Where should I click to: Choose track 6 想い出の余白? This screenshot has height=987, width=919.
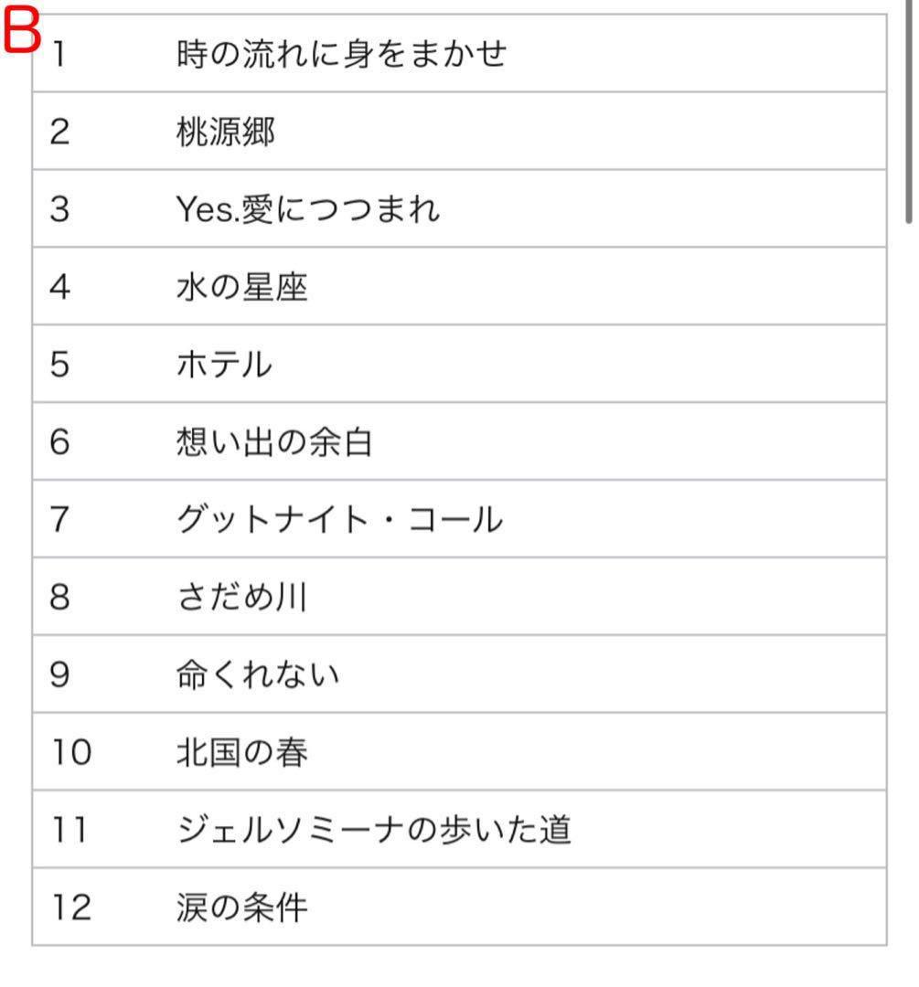pos(274,443)
